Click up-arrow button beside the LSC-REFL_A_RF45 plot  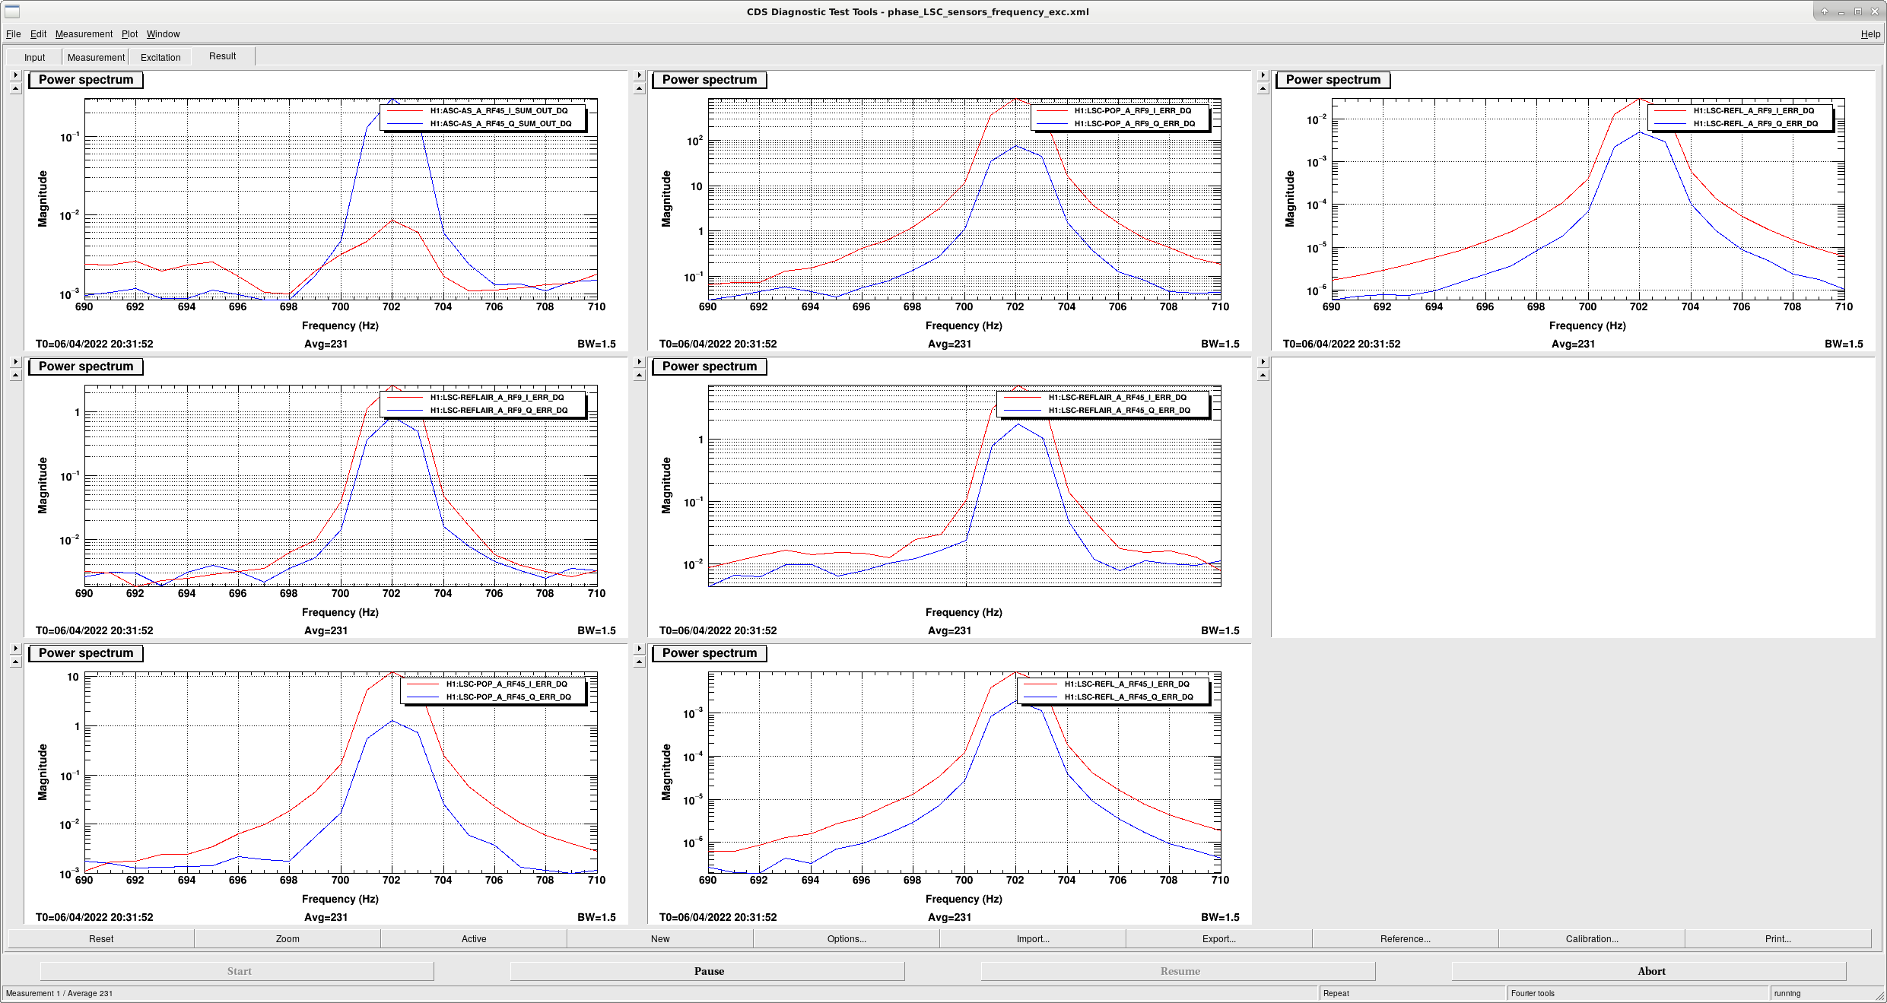click(x=639, y=662)
